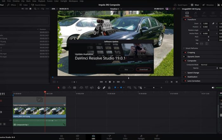The image size is (222, 140).
Task: Activate the Dynamic Trim Mode tool
Action: pos(69,88)
